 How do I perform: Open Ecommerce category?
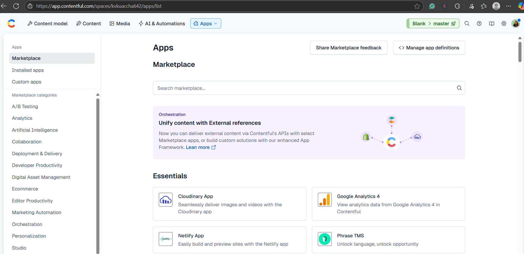[25, 189]
